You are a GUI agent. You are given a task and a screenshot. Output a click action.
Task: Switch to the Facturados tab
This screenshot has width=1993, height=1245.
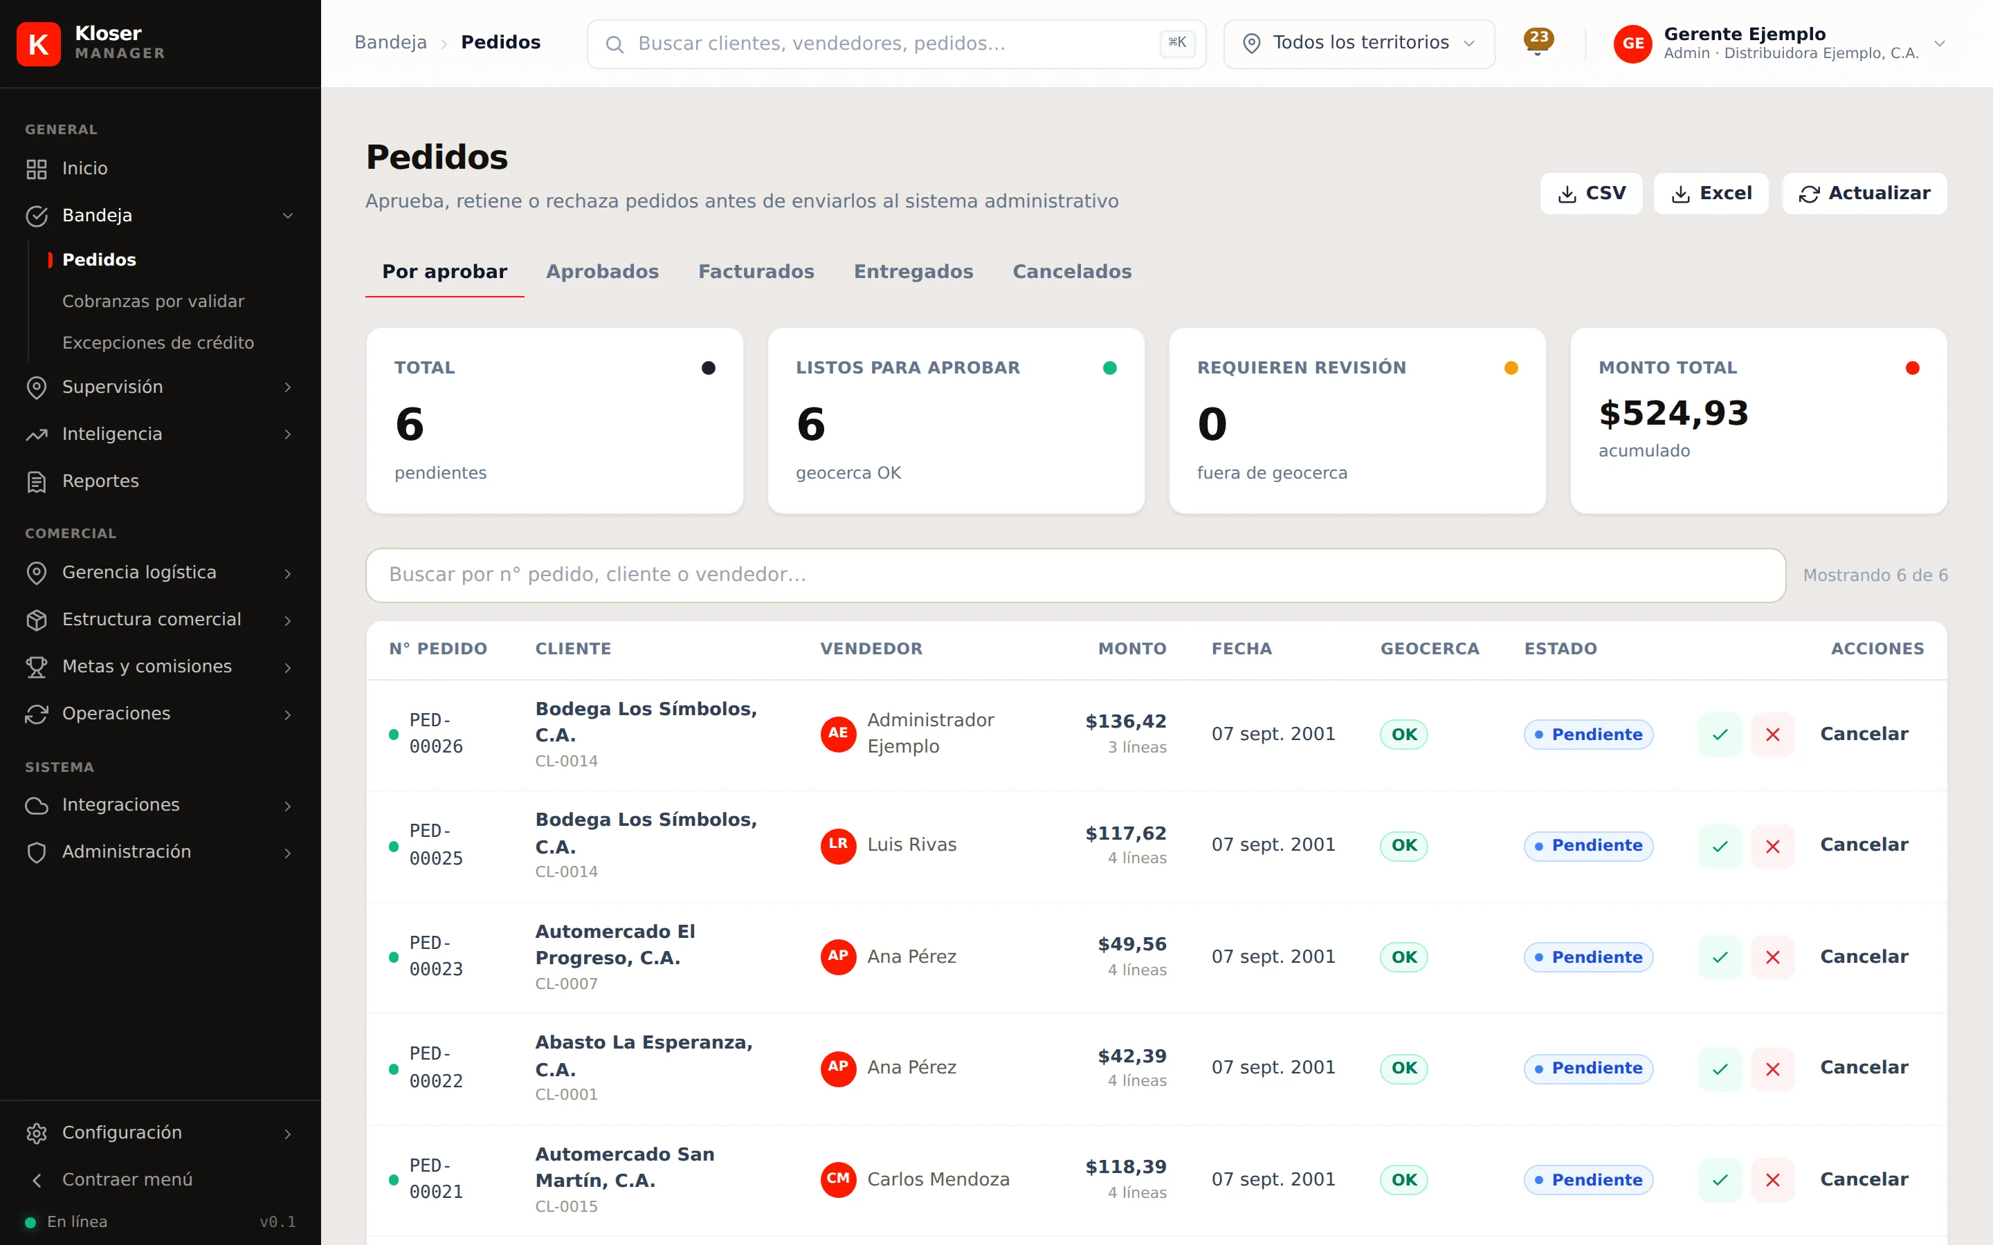click(756, 272)
